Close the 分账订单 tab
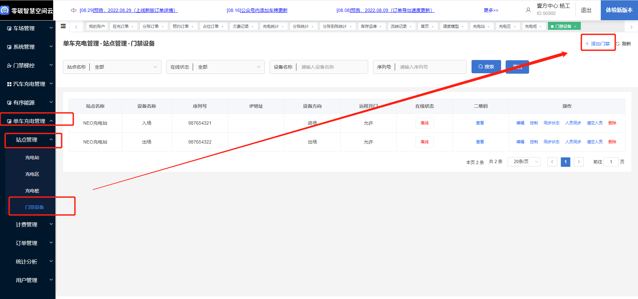The width and height of the screenshot is (638, 299). 162,27
